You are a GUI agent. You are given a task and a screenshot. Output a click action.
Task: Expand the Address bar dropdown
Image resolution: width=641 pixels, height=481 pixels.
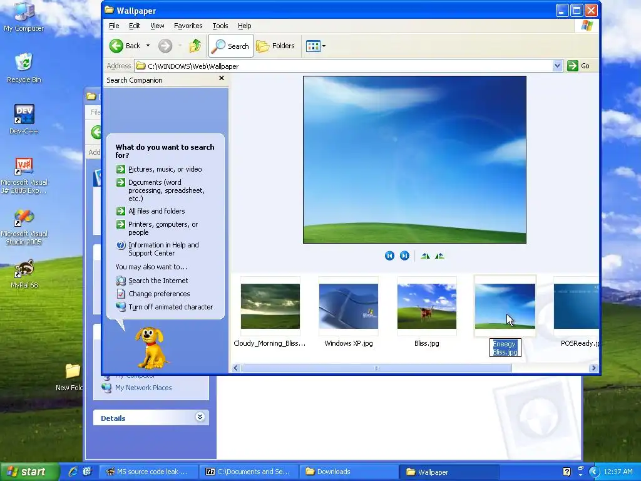556,66
